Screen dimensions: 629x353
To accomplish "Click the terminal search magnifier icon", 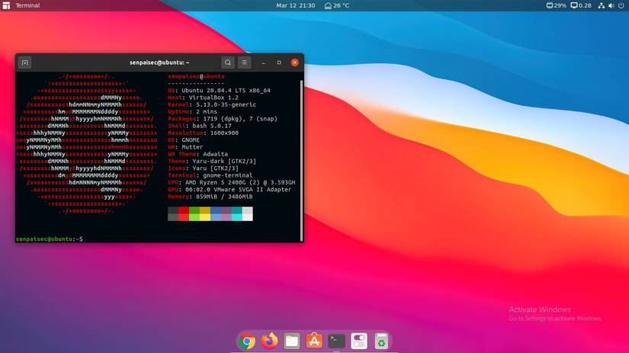I will click(x=228, y=63).
